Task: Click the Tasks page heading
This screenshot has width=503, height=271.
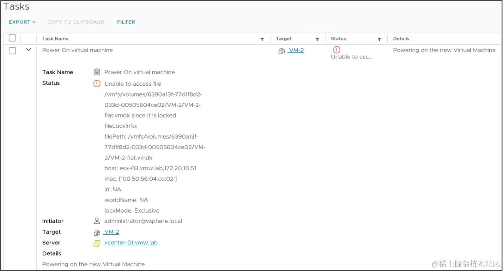Action: 16,7
